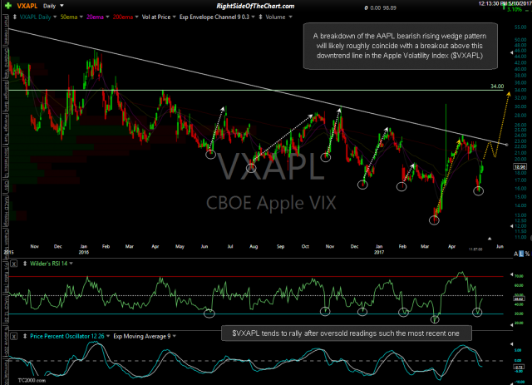Screen dimensions: 532x385
Task: Open the 200ema indicator dropdown
Action: pos(136,17)
